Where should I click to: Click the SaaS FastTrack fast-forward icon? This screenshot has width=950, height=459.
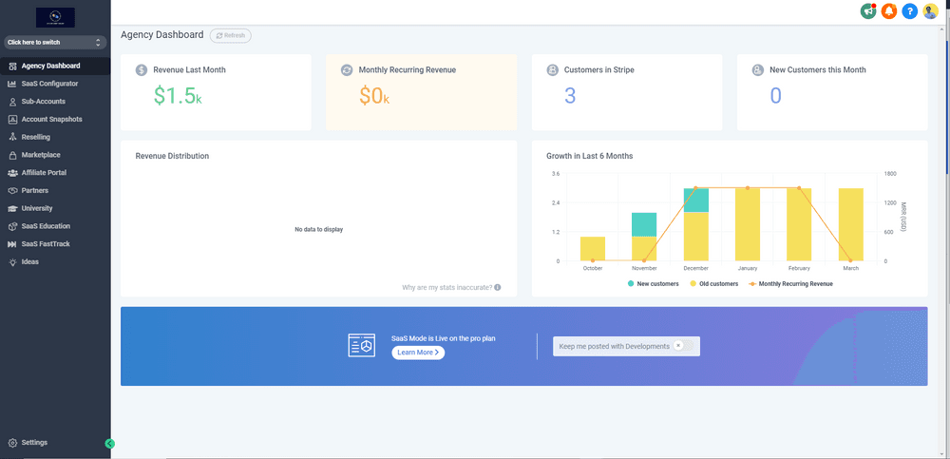coord(12,244)
